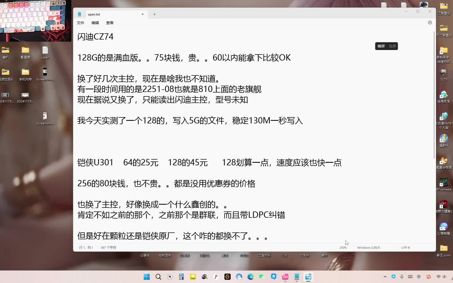Open the Notepad taskbar icon
This screenshot has width=453, height=283.
(297, 277)
